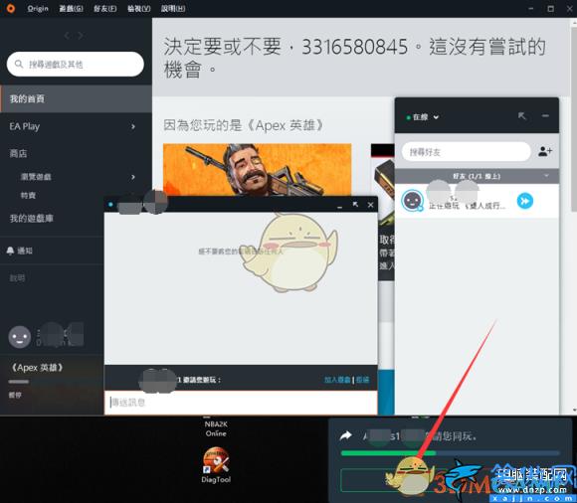577x503 pixels.
Task: Click the magnifier icon in the search box
Action: click(19, 64)
